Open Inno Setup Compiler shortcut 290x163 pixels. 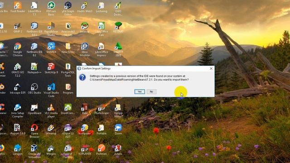point(18,110)
